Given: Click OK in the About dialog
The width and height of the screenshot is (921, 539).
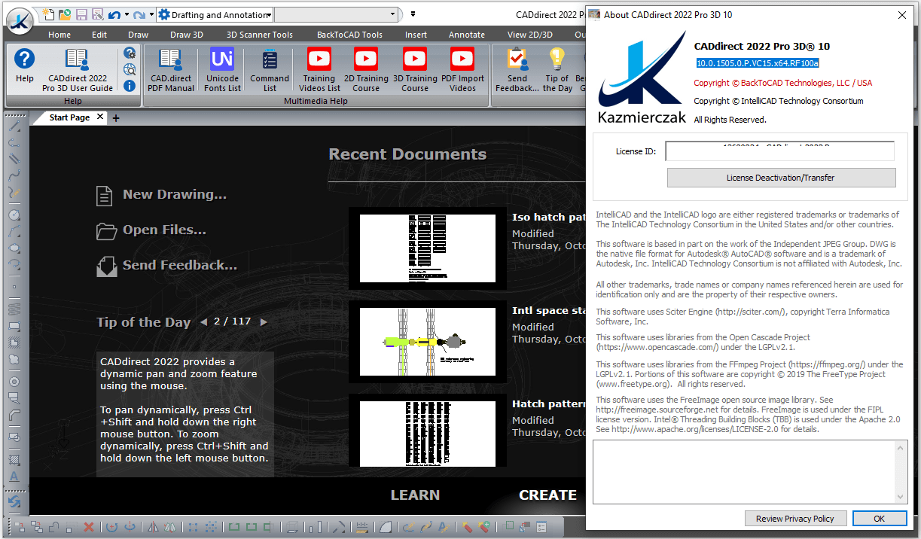Looking at the screenshot, I should click(879, 519).
